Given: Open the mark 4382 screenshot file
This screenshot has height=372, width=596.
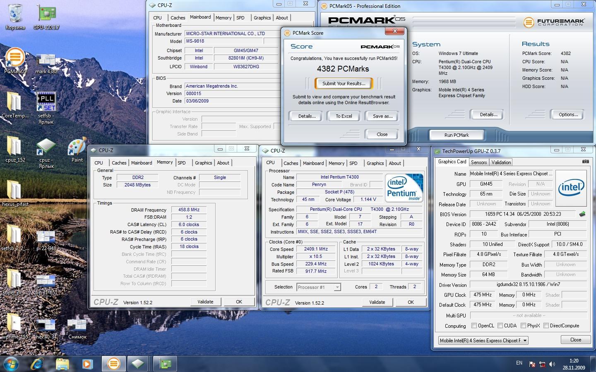Looking at the screenshot, I should pyautogui.click(x=46, y=63).
